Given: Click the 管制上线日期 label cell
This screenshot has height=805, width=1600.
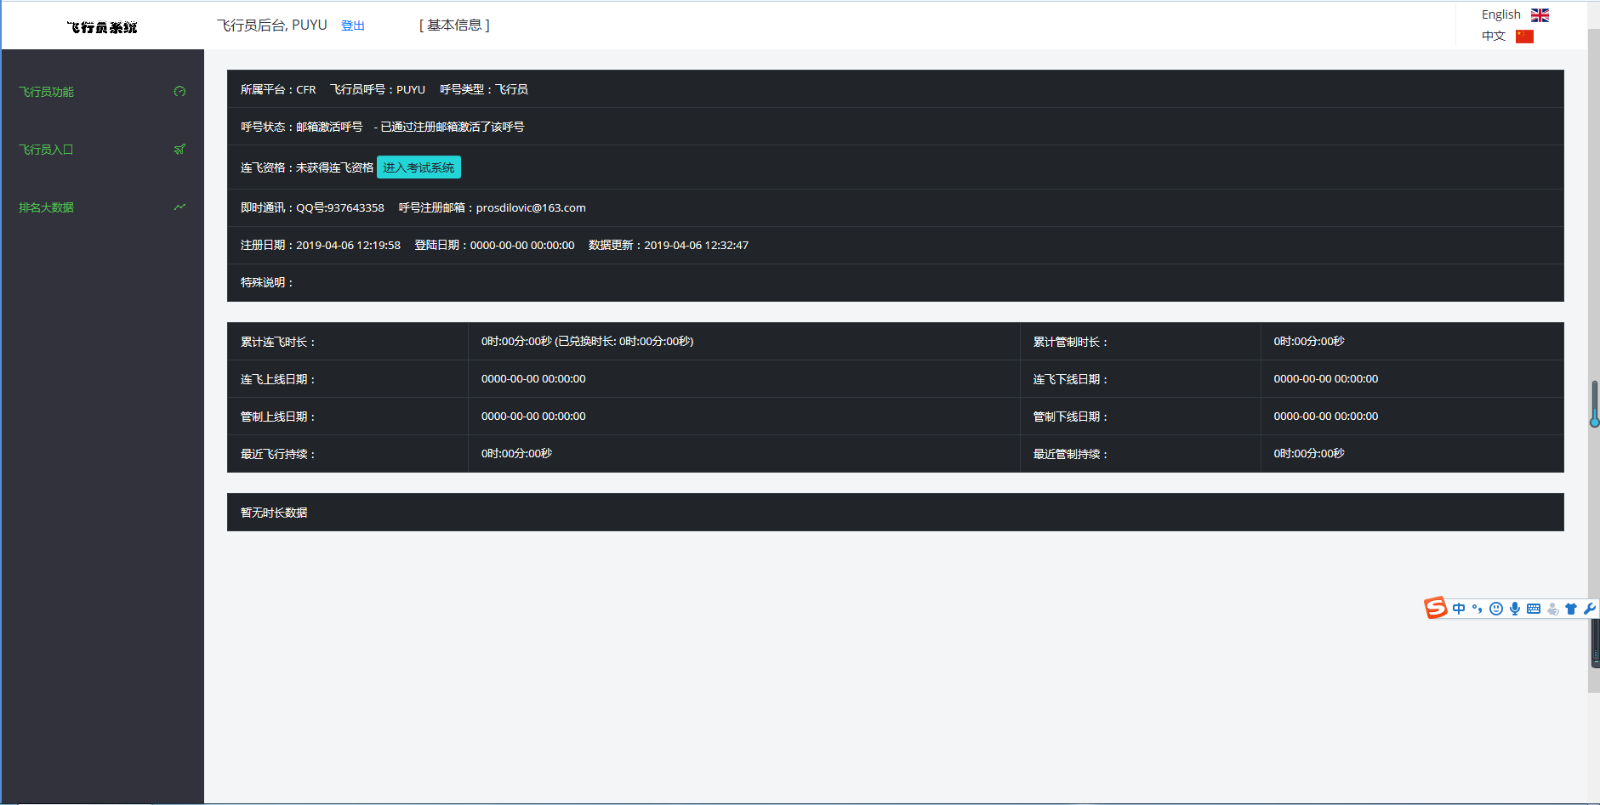Looking at the screenshot, I should [347, 417].
